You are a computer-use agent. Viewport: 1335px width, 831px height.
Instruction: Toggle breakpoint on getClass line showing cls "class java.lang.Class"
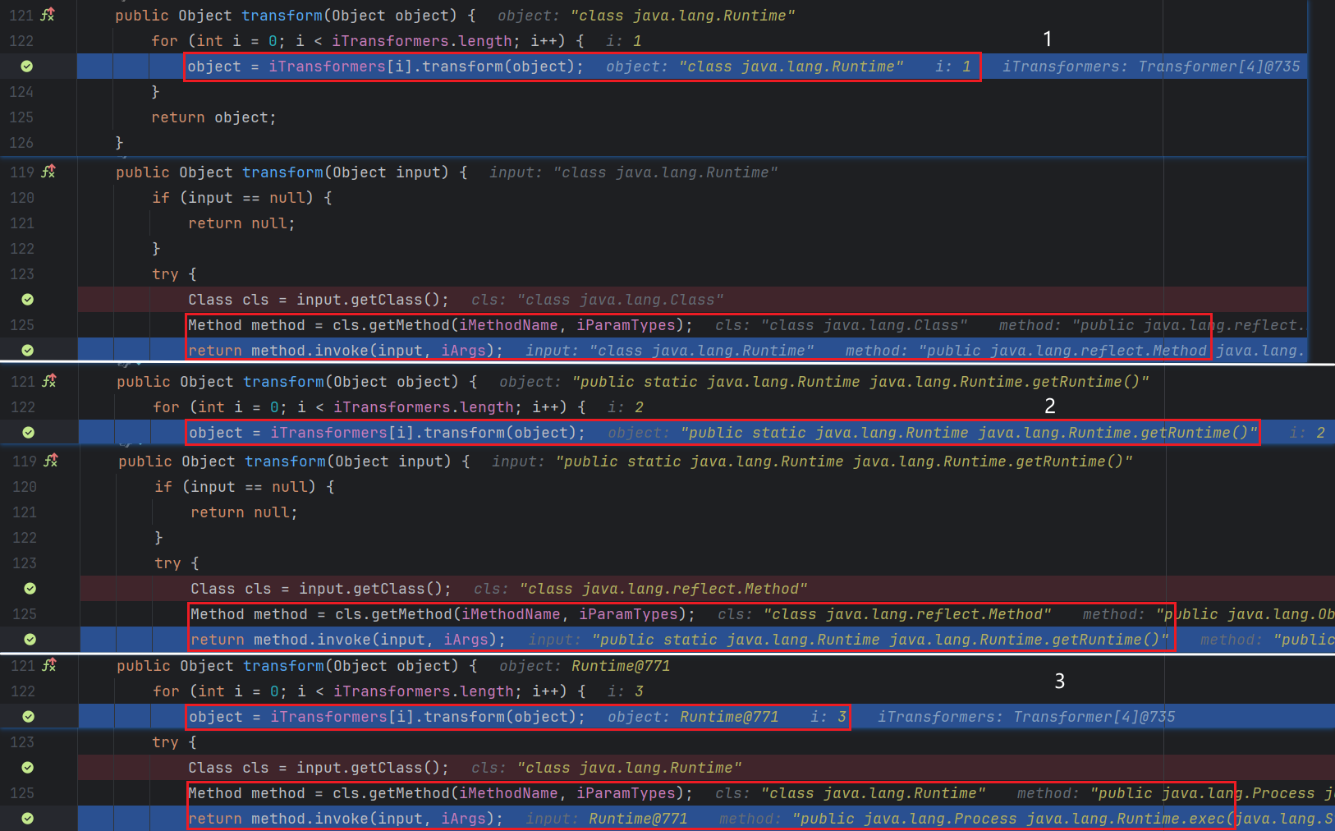pyautogui.click(x=27, y=300)
